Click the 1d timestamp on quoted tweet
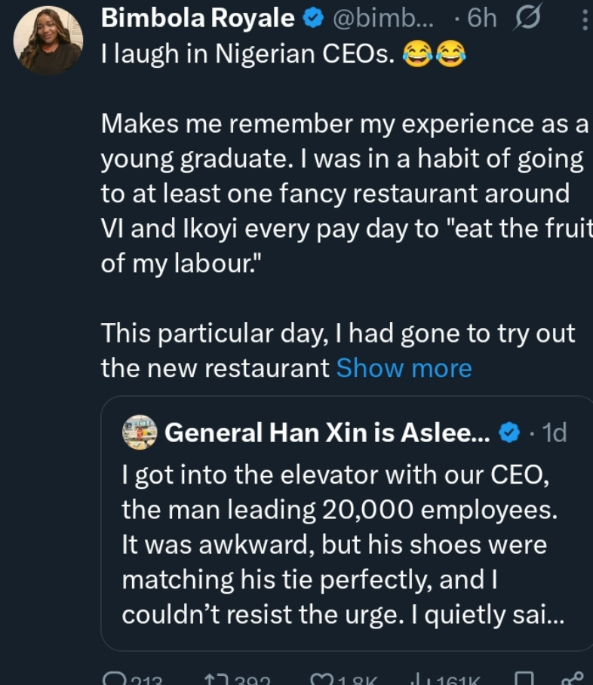 click(555, 432)
